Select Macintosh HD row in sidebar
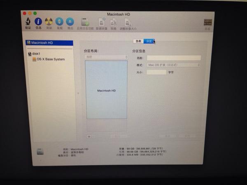The width and height of the screenshot is (247, 185). tap(49, 43)
